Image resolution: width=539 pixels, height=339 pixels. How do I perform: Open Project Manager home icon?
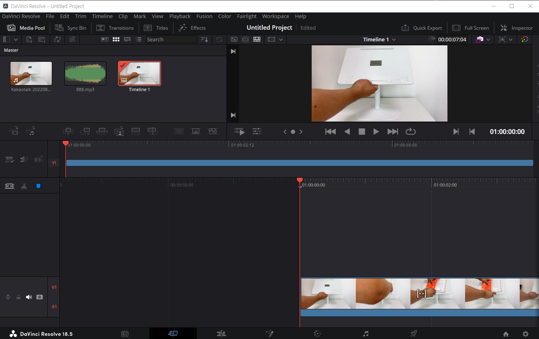[x=506, y=334]
